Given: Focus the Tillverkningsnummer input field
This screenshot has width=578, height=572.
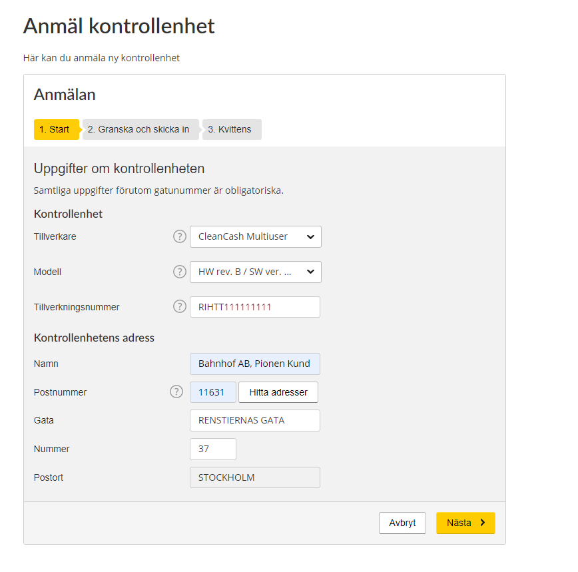Looking at the screenshot, I should tap(255, 307).
